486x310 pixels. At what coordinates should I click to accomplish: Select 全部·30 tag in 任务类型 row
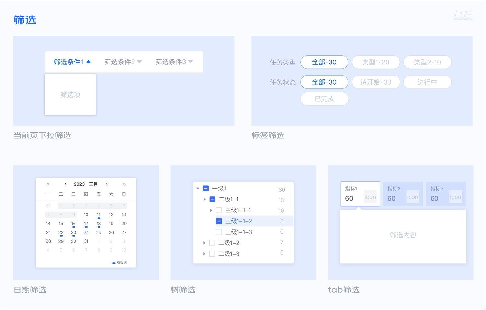[x=324, y=62]
